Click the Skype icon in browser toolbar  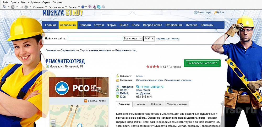tap(99, 7)
